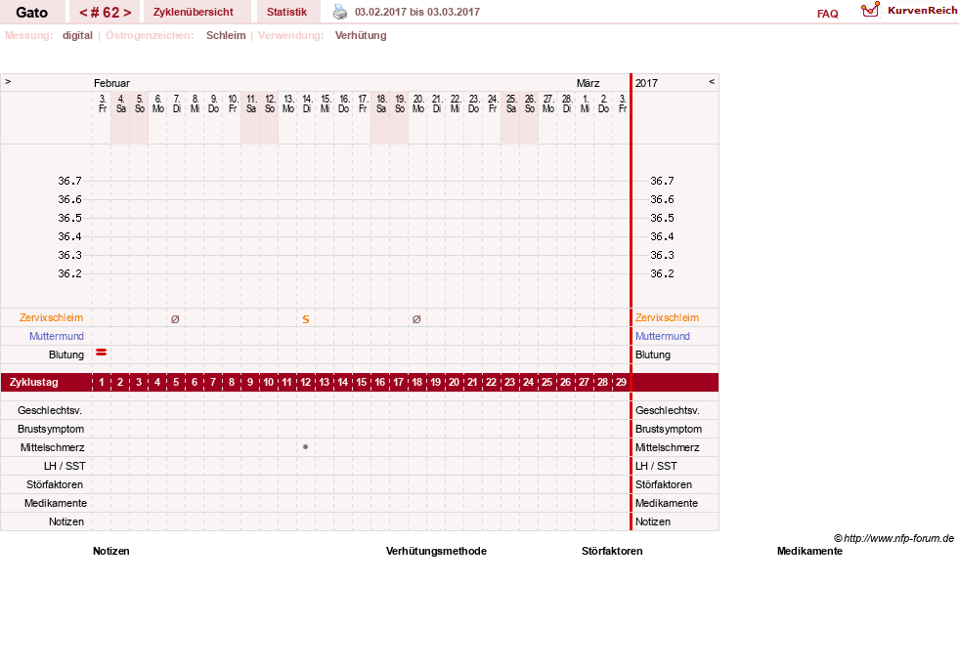Click the März month label
959x667 pixels.
tap(588, 83)
